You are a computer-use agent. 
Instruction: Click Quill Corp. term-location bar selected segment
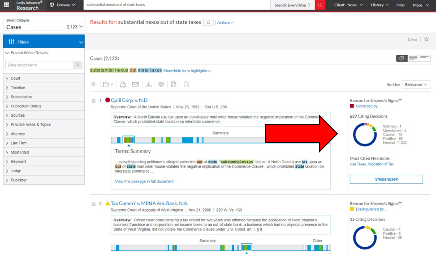(x=129, y=140)
